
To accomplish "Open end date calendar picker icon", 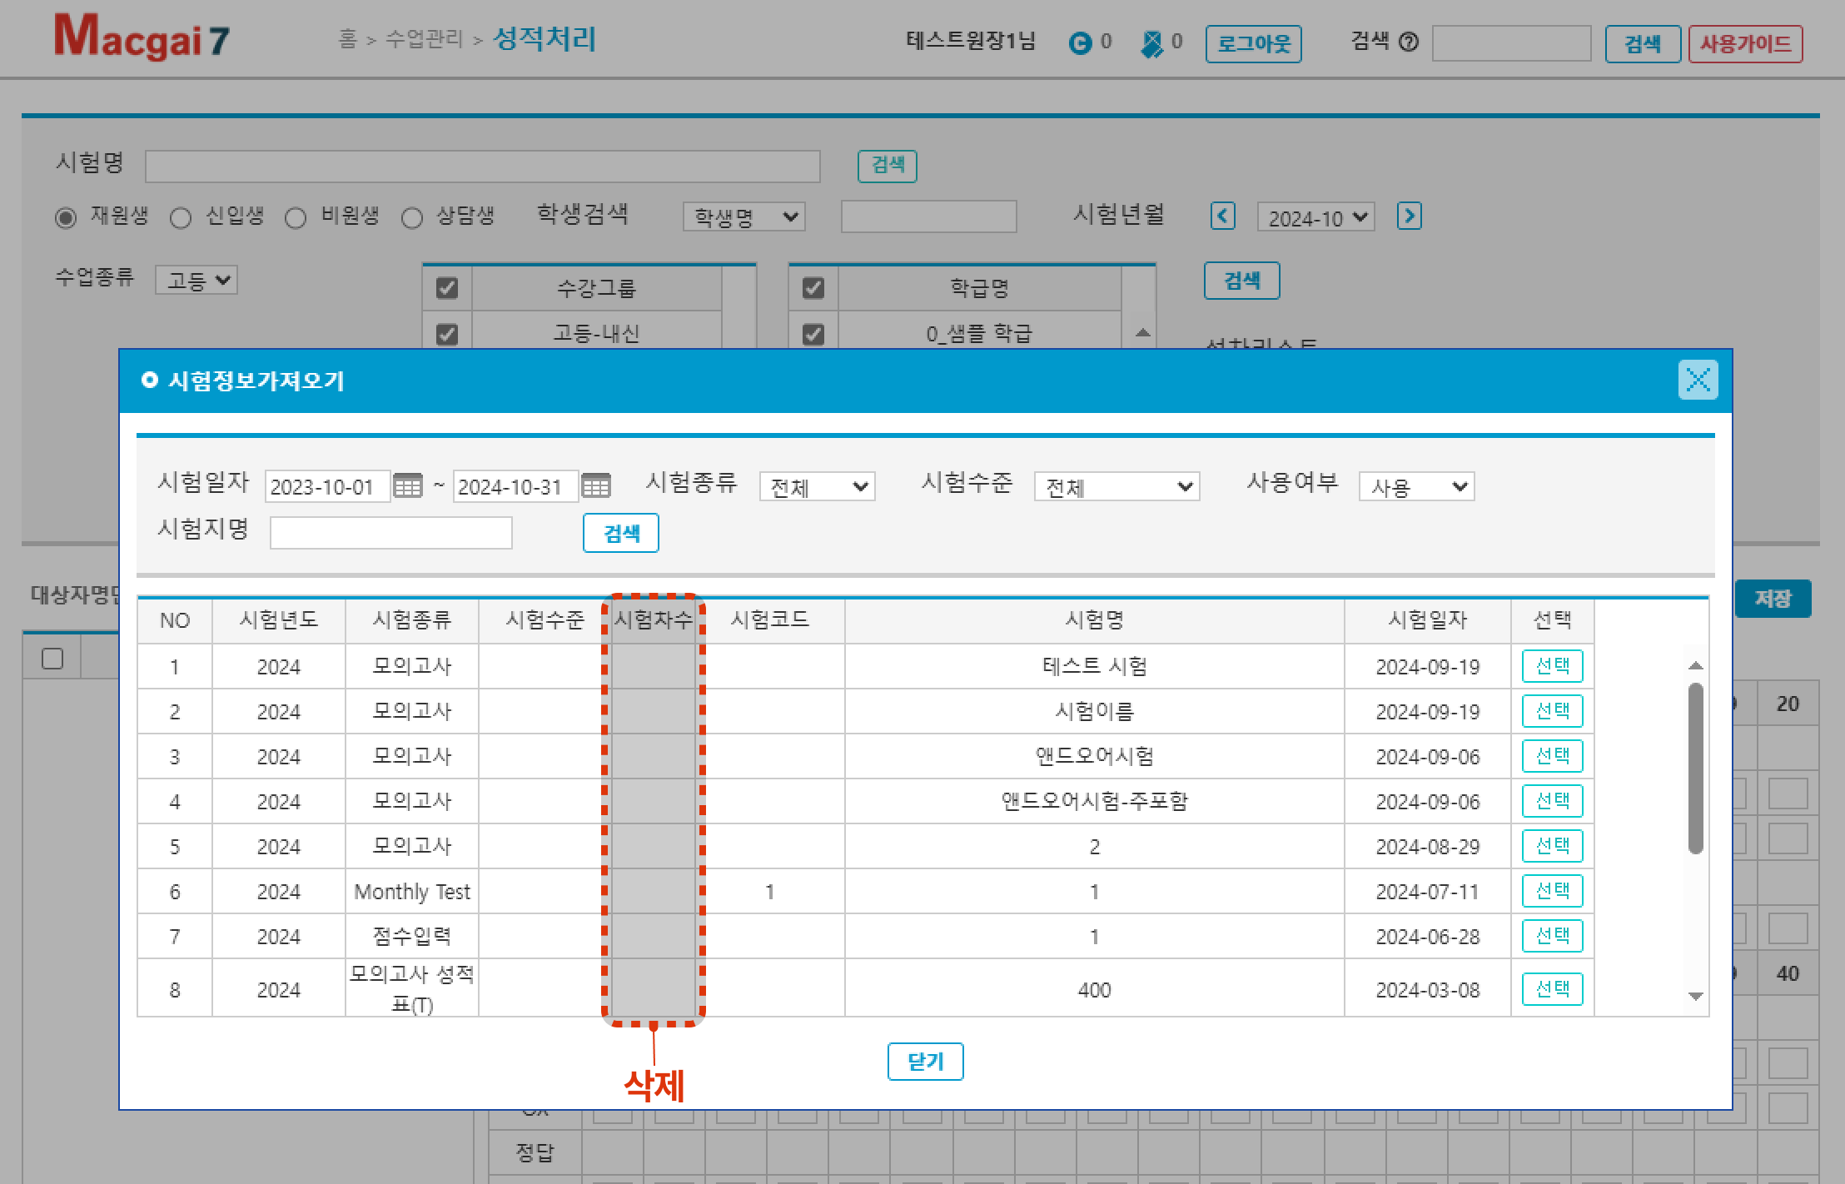I will [595, 486].
